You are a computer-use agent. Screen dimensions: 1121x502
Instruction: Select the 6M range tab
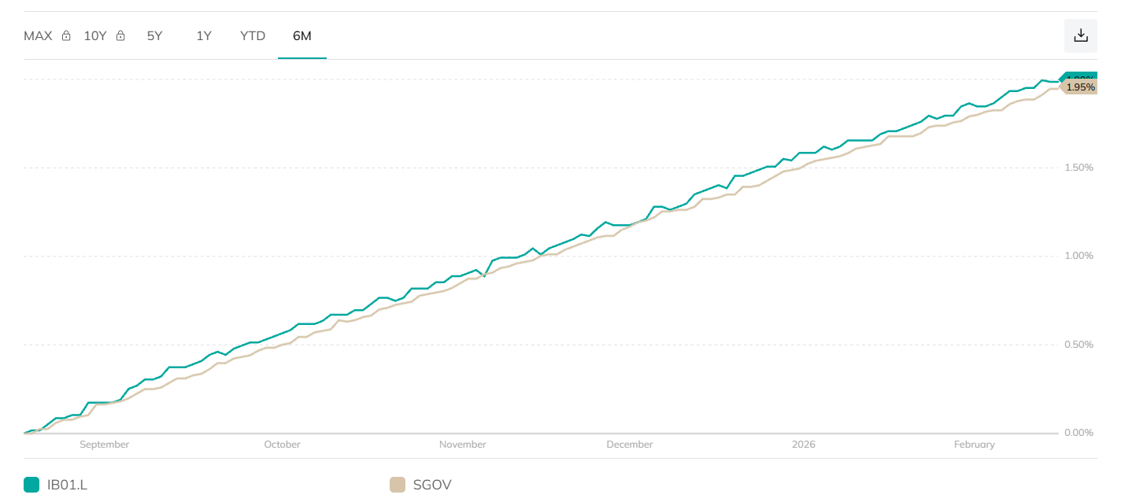click(x=302, y=36)
